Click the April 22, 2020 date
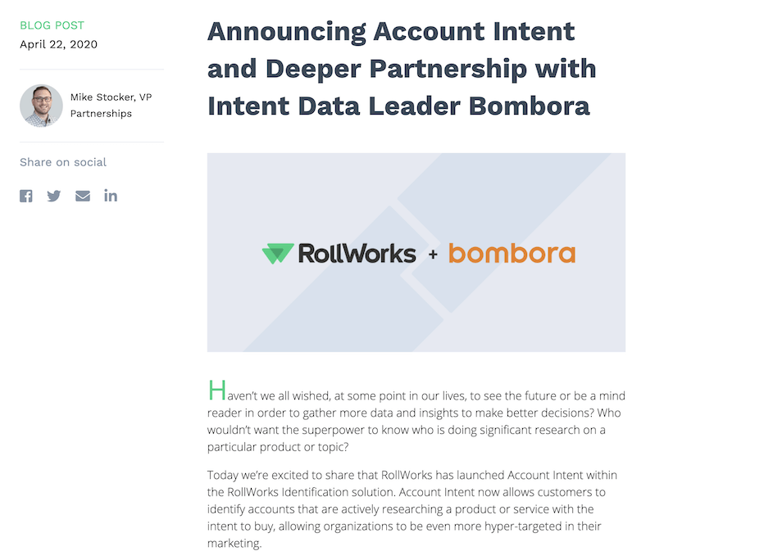This screenshot has width=764, height=560. coord(58,44)
